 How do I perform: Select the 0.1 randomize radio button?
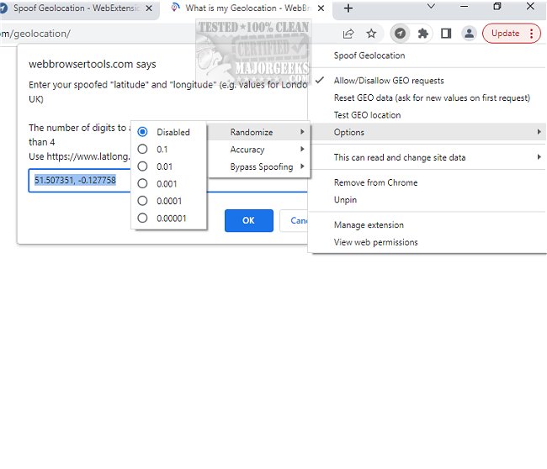pyautogui.click(x=142, y=149)
